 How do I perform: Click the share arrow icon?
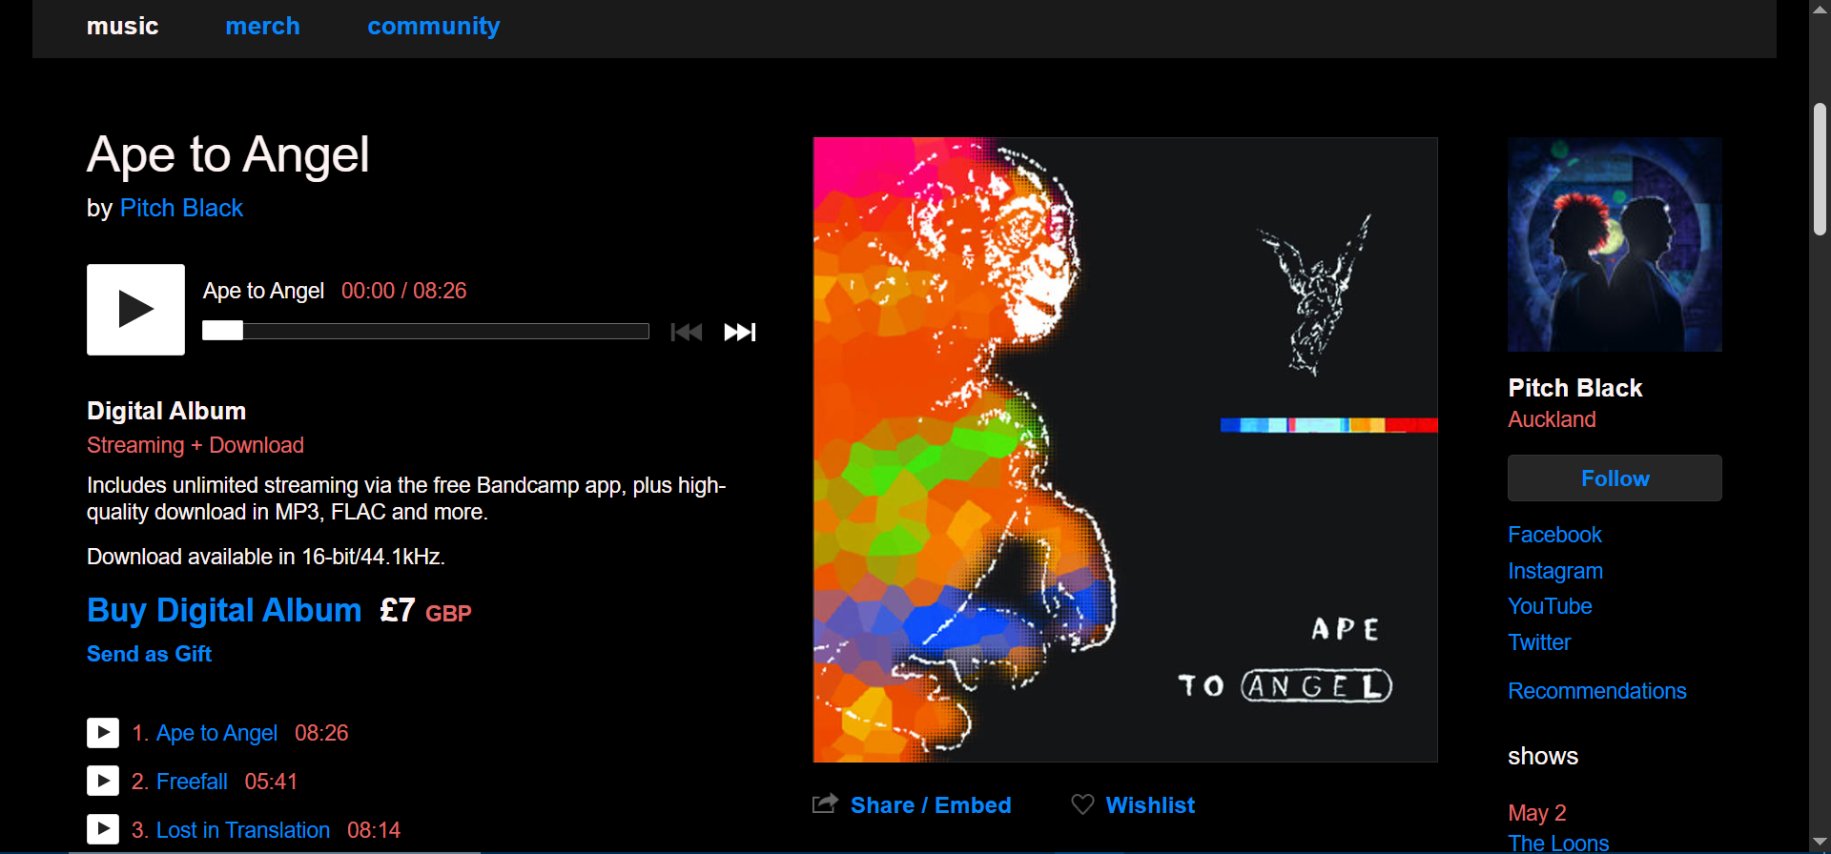pyautogui.click(x=825, y=803)
